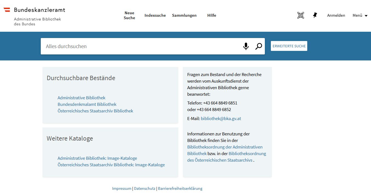Click the bibliothek@bka.gv.at email link
The width and height of the screenshot is (371, 195).
(221, 118)
